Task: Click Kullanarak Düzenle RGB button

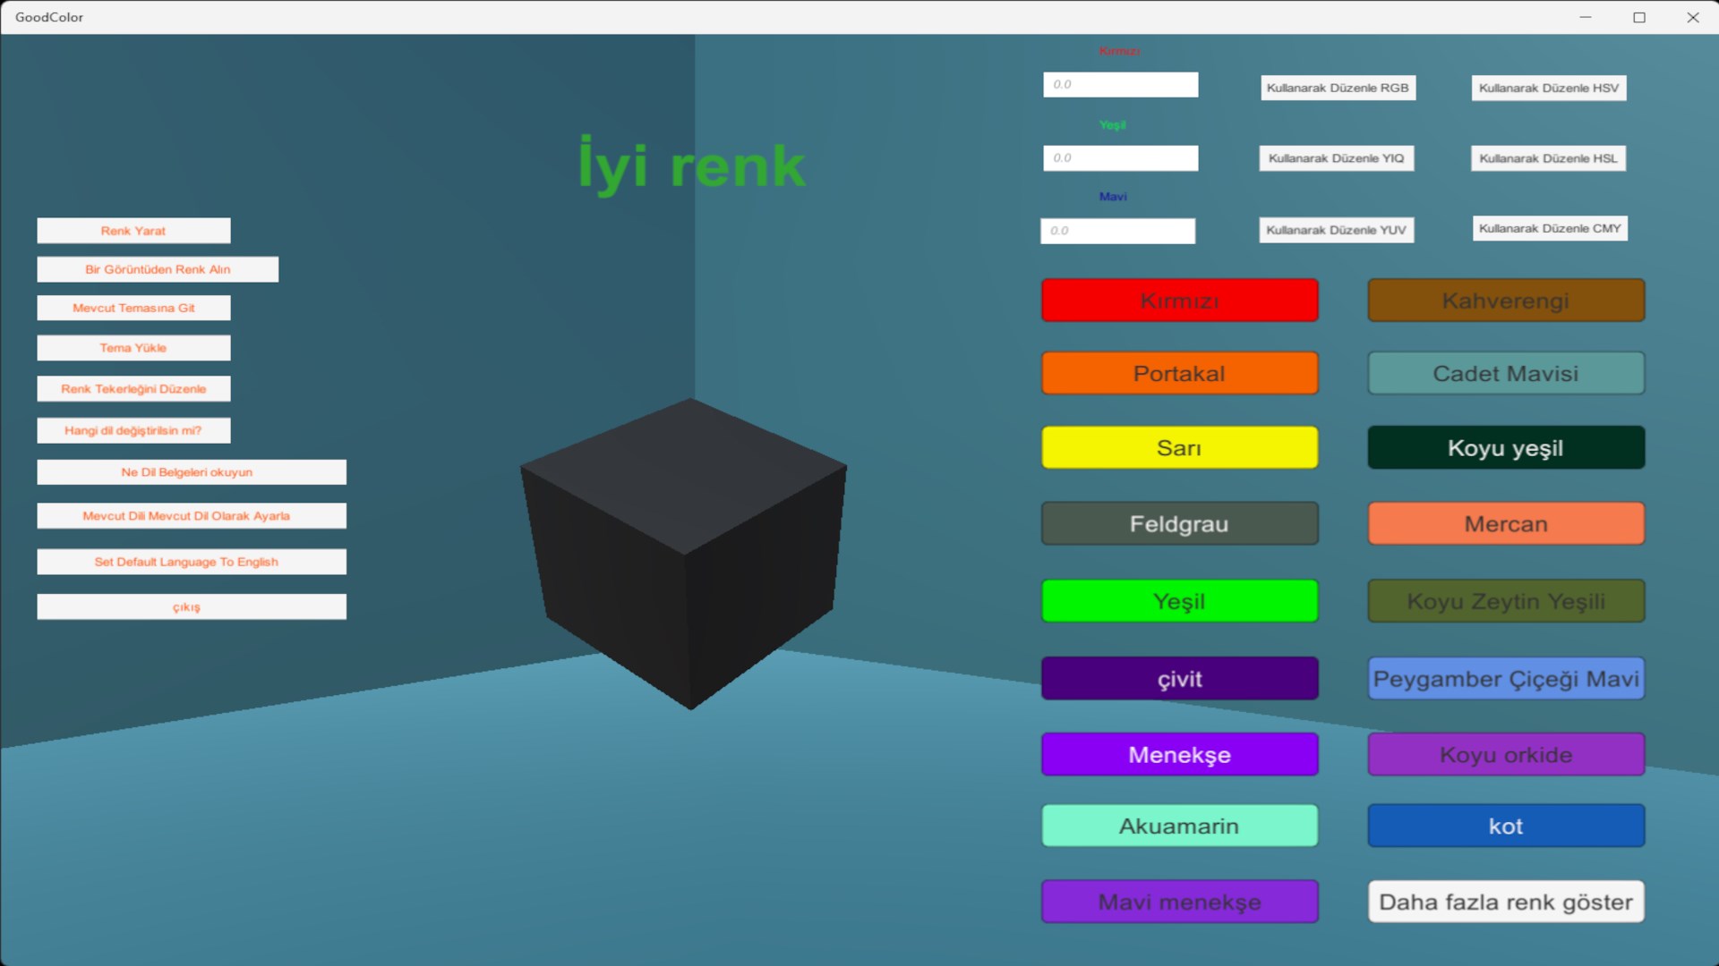Action: pyautogui.click(x=1338, y=88)
